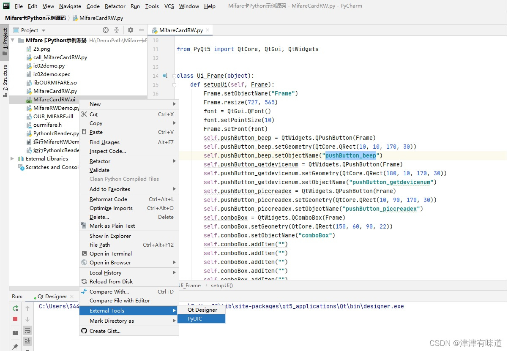The height and width of the screenshot is (351, 508).
Task: Click the Paste clipboard icon in context menu
Action: 84,132
